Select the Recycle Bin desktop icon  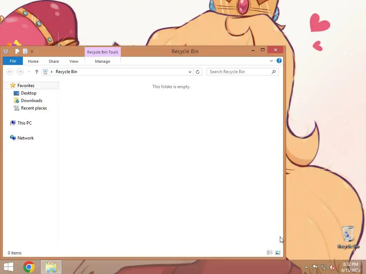click(x=348, y=237)
